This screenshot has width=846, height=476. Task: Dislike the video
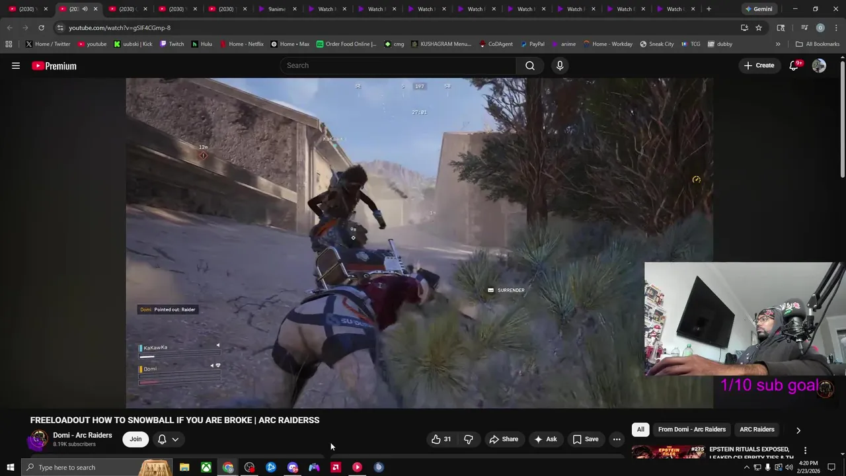[x=469, y=439]
